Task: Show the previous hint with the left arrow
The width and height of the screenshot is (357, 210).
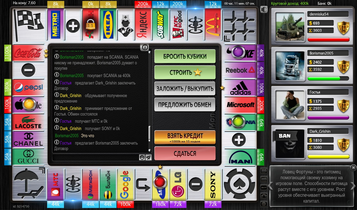Action: pyautogui.click(x=271, y=186)
